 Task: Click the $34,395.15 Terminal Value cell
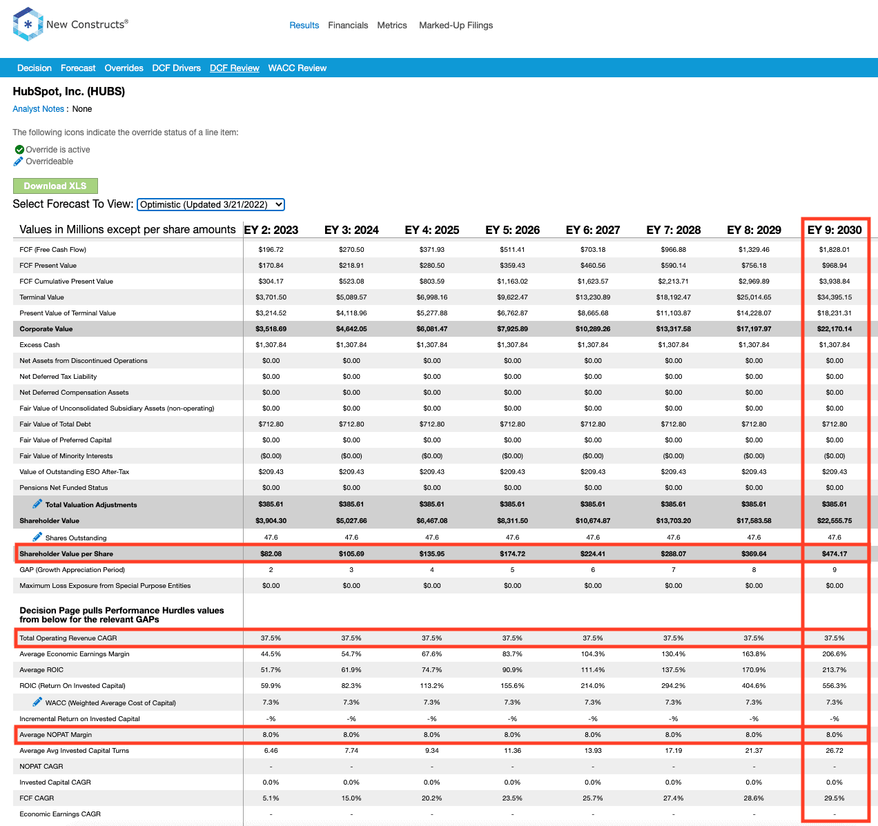[x=835, y=297]
